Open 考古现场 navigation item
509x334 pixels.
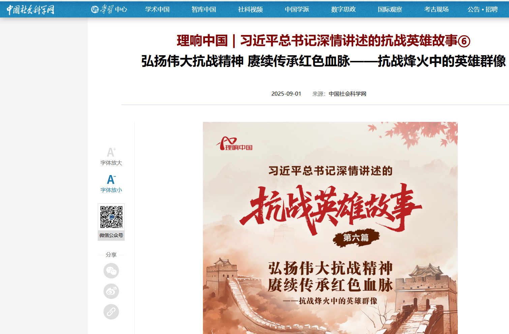(x=437, y=9)
